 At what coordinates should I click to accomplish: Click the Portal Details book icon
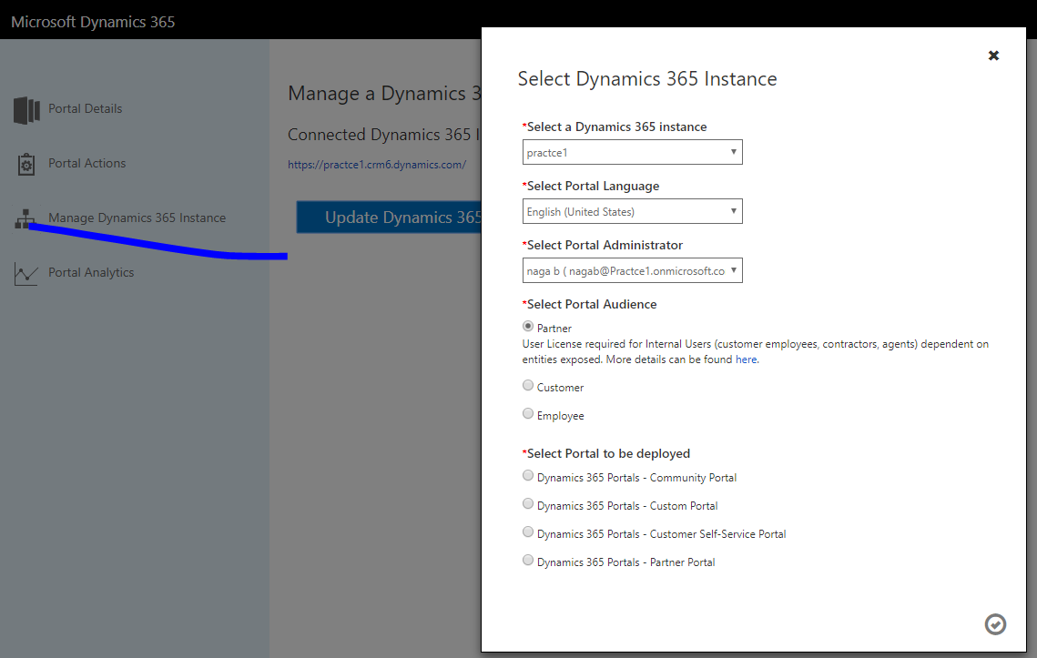click(26, 110)
